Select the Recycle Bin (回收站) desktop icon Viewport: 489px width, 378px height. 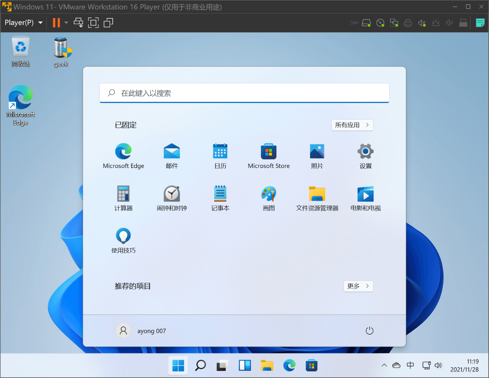click(x=21, y=51)
